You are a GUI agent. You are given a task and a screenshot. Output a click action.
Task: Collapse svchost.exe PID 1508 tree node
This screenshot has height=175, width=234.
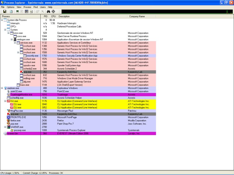tap(18, 52)
